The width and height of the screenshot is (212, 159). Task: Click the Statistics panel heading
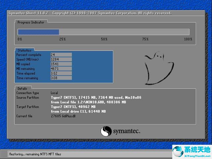(25, 50)
